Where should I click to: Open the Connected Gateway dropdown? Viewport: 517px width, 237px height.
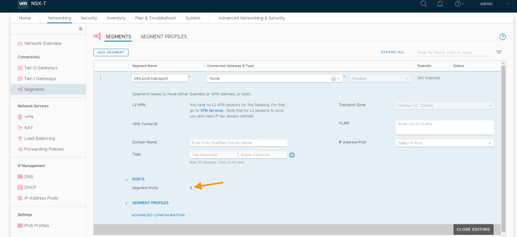[339, 79]
